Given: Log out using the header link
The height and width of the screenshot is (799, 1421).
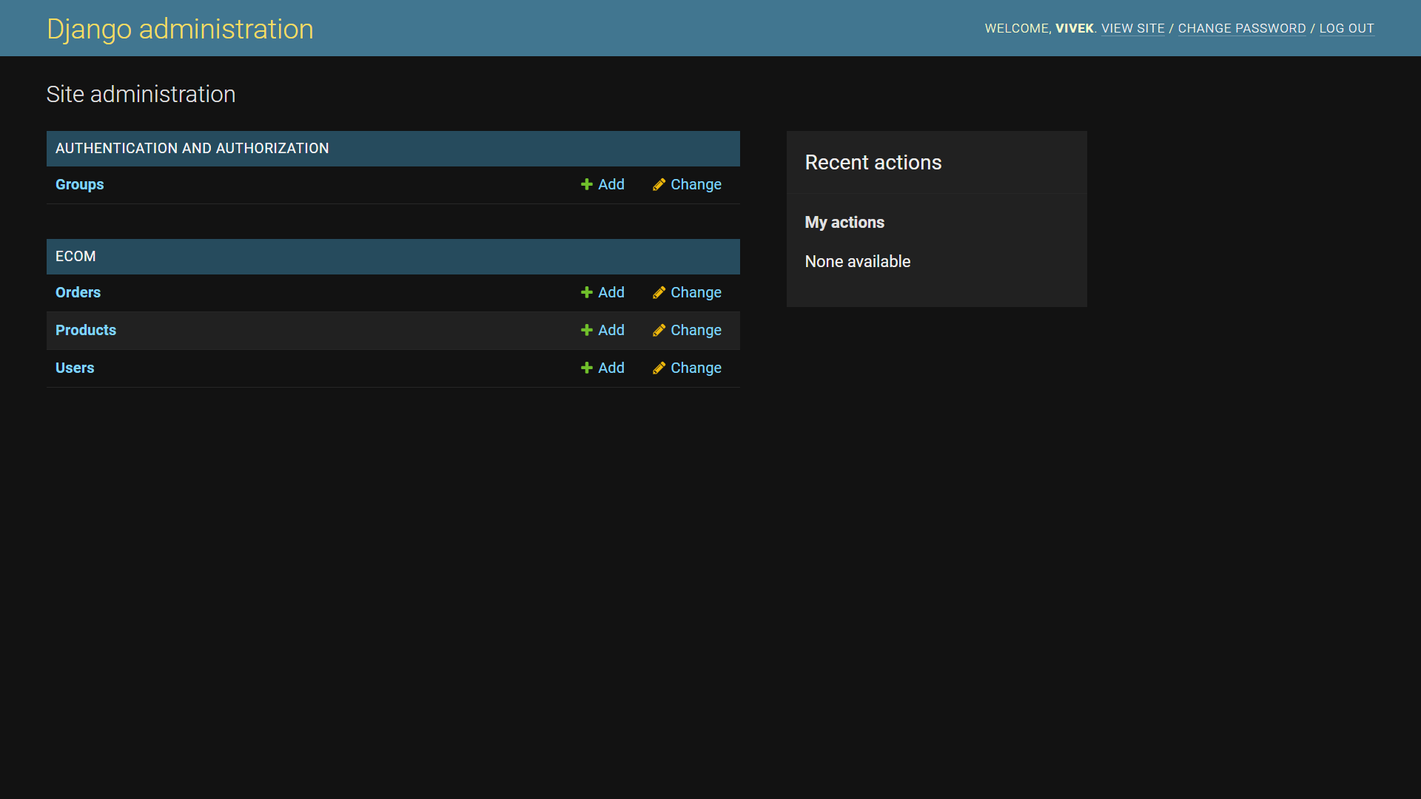Looking at the screenshot, I should [1346, 28].
